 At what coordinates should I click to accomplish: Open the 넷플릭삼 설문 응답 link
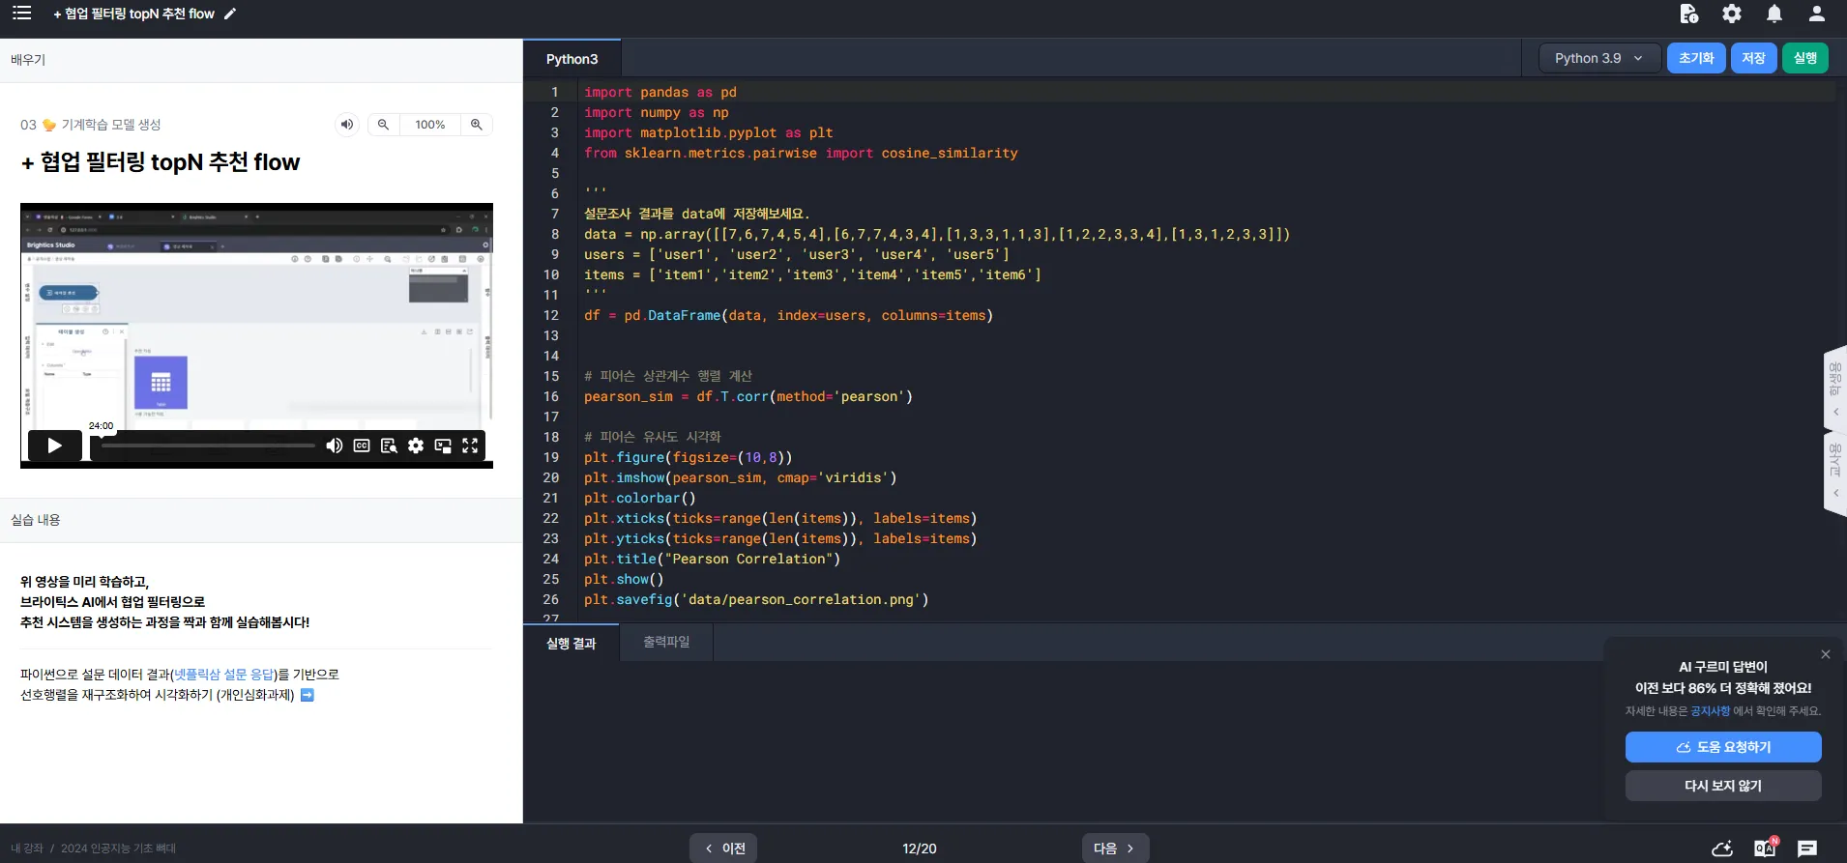(224, 675)
